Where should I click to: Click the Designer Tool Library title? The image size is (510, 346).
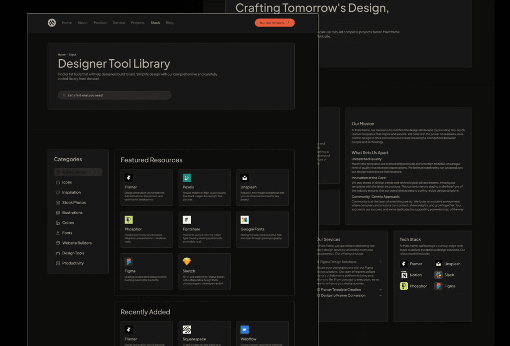pyautogui.click(x=114, y=64)
